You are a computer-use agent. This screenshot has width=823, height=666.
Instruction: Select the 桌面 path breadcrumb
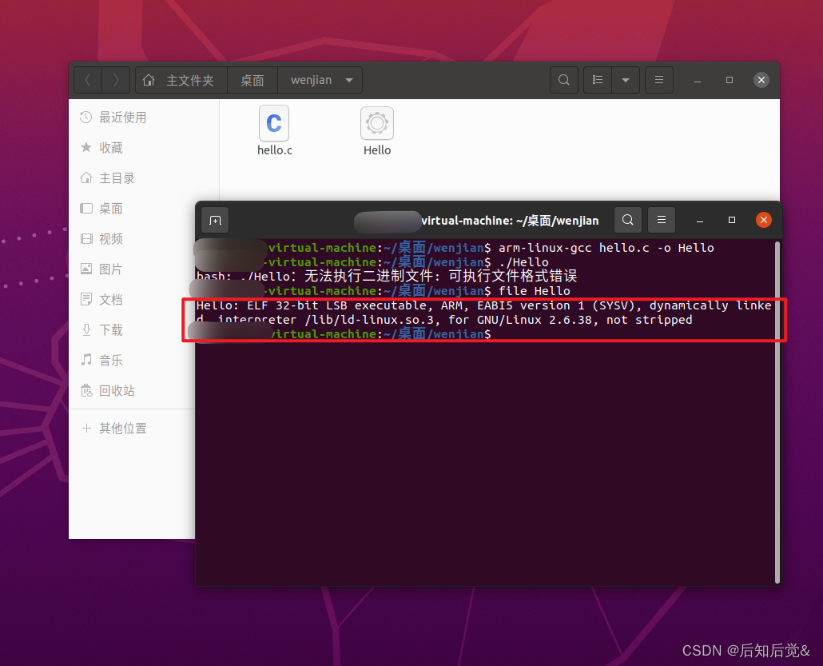coord(252,80)
